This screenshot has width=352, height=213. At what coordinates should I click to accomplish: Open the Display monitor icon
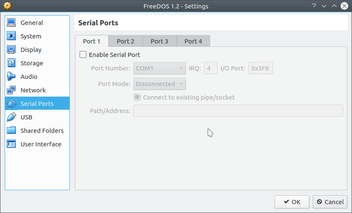pyautogui.click(x=11, y=49)
